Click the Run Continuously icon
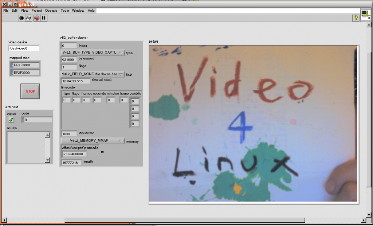Image resolution: width=373 pixels, height=226 pixels. point(28,18)
